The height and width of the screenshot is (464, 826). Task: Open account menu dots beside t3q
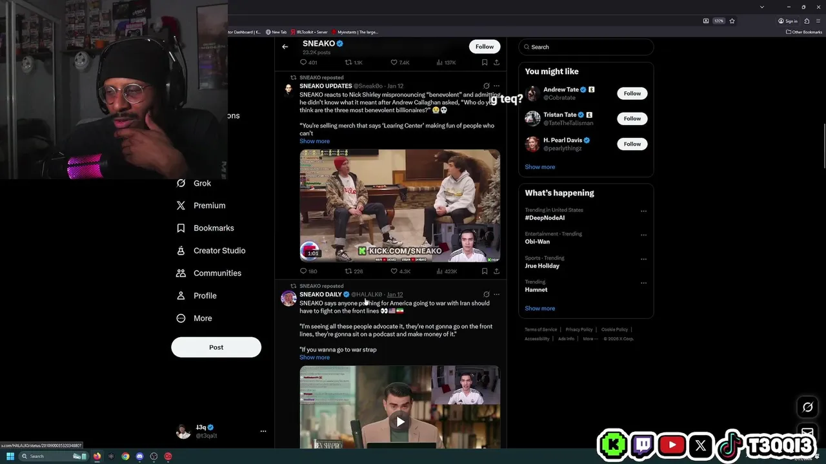[263, 431]
